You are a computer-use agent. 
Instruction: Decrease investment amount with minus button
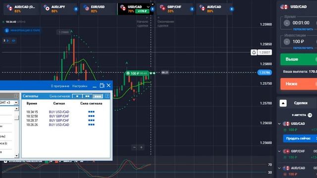point(287,42)
